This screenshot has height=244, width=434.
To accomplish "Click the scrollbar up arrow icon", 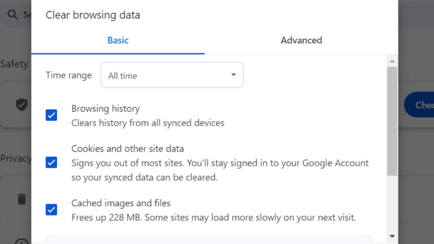I will (x=392, y=60).
